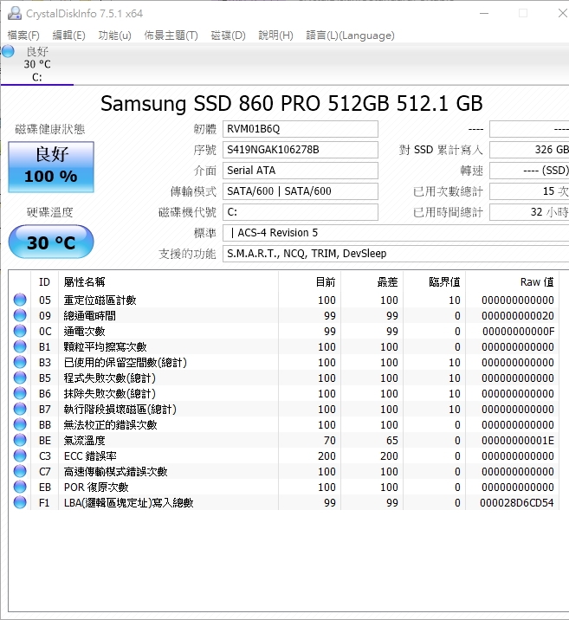Image resolution: width=569 pixels, height=620 pixels.
Task: Click the 傳輸模式 field SATA/600 | SATA/600
Action: pyautogui.click(x=301, y=191)
